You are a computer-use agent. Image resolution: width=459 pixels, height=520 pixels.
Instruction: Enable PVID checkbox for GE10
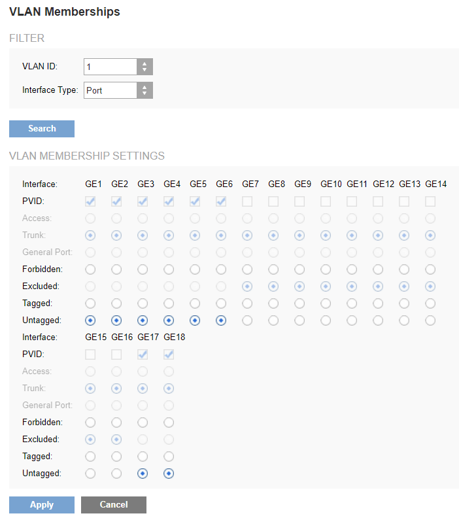(326, 201)
